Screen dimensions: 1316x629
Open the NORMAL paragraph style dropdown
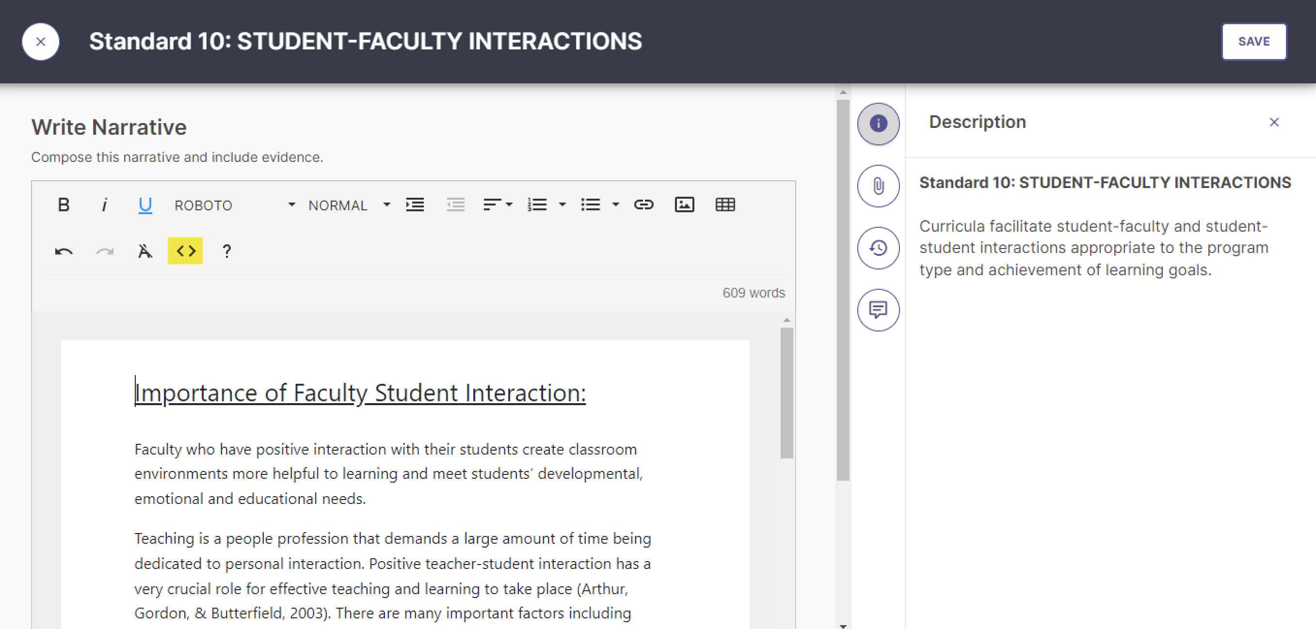coord(350,204)
